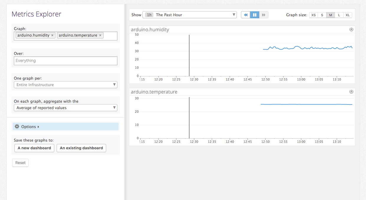Remove the arduino.temperature metric tag
The height and width of the screenshot is (200, 366).
100,35
